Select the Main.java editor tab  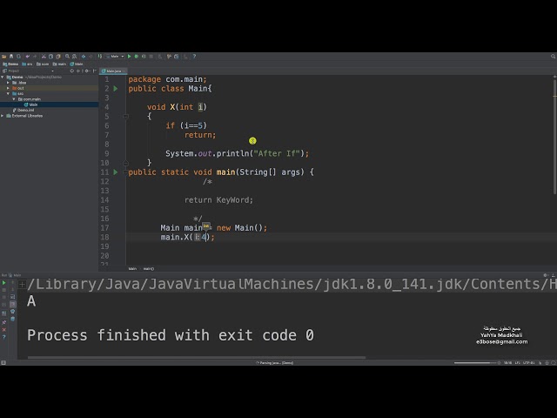113,71
